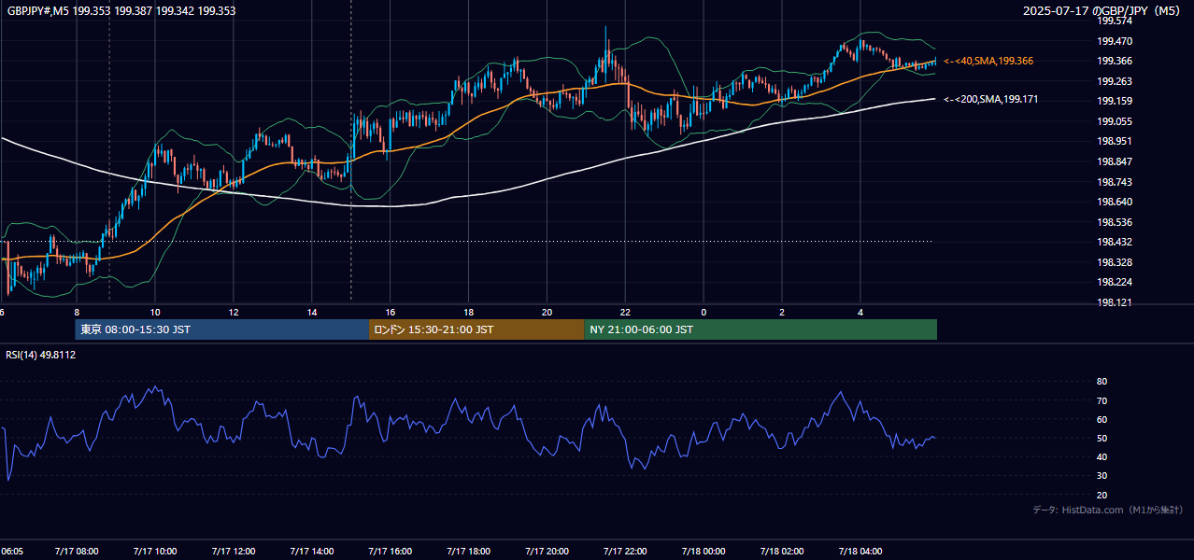Click RSI scale value 50
Viewport: 1194px width, 560px height.
coord(1102,438)
